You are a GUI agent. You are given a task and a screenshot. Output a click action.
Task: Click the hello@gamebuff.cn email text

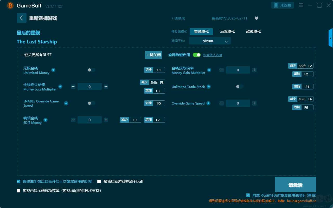pos(302,201)
